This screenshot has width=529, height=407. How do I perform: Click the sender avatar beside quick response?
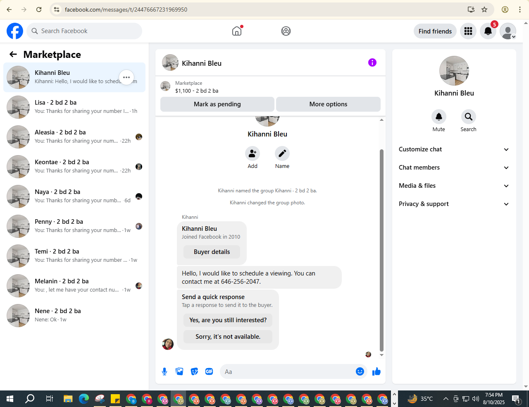168,344
